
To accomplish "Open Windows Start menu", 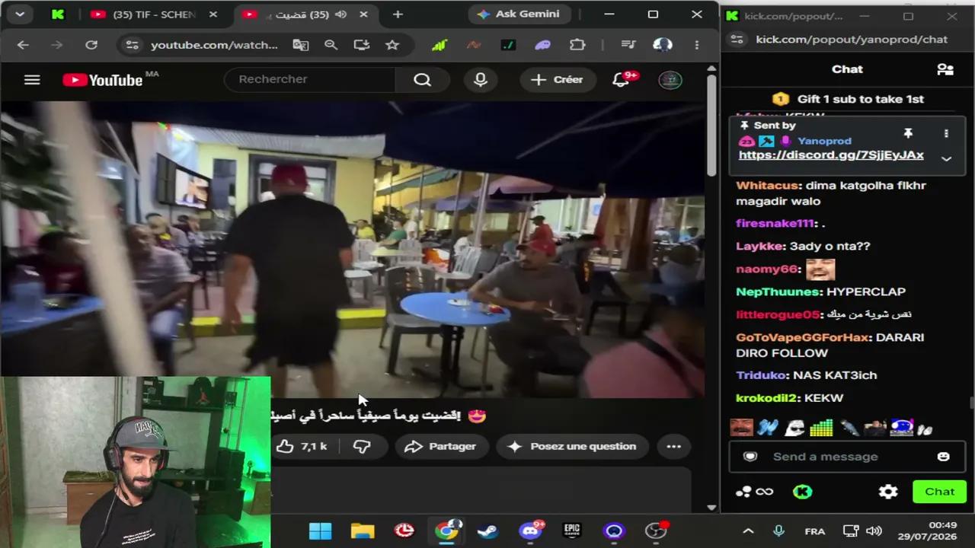I will [321, 530].
